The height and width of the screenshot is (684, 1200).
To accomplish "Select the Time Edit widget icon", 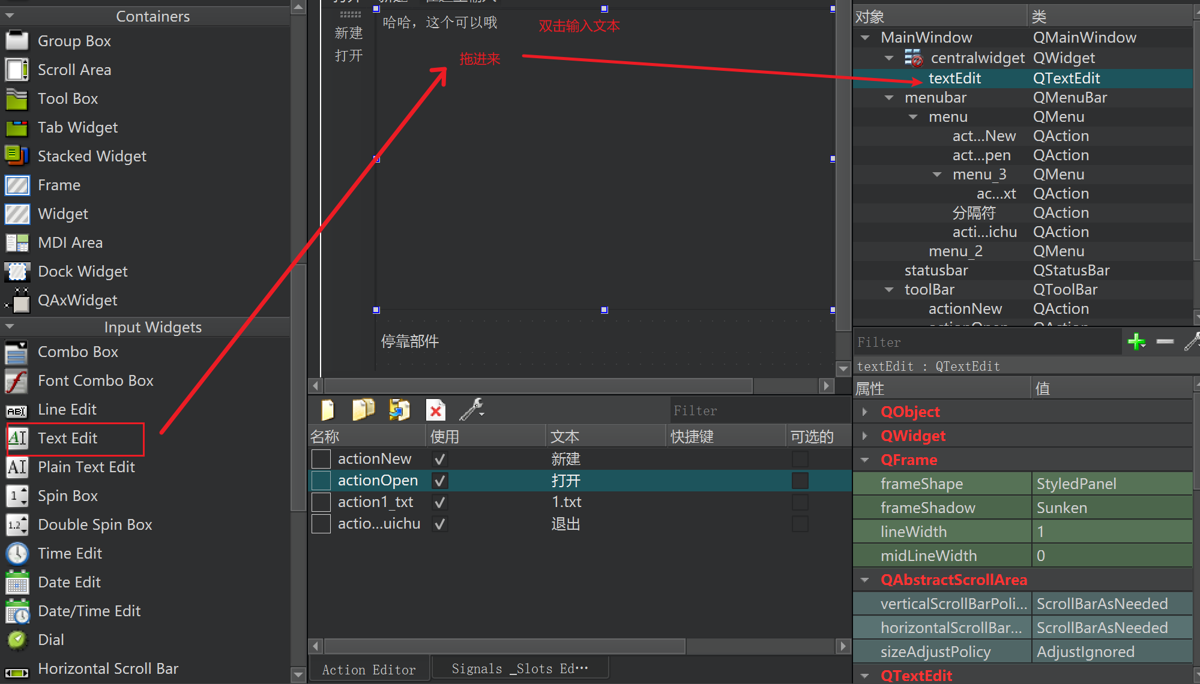I will (17, 553).
